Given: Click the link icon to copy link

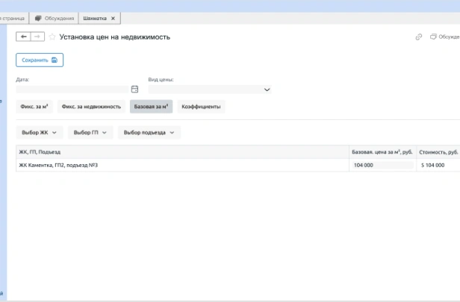Looking at the screenshot, I should 419,37.
